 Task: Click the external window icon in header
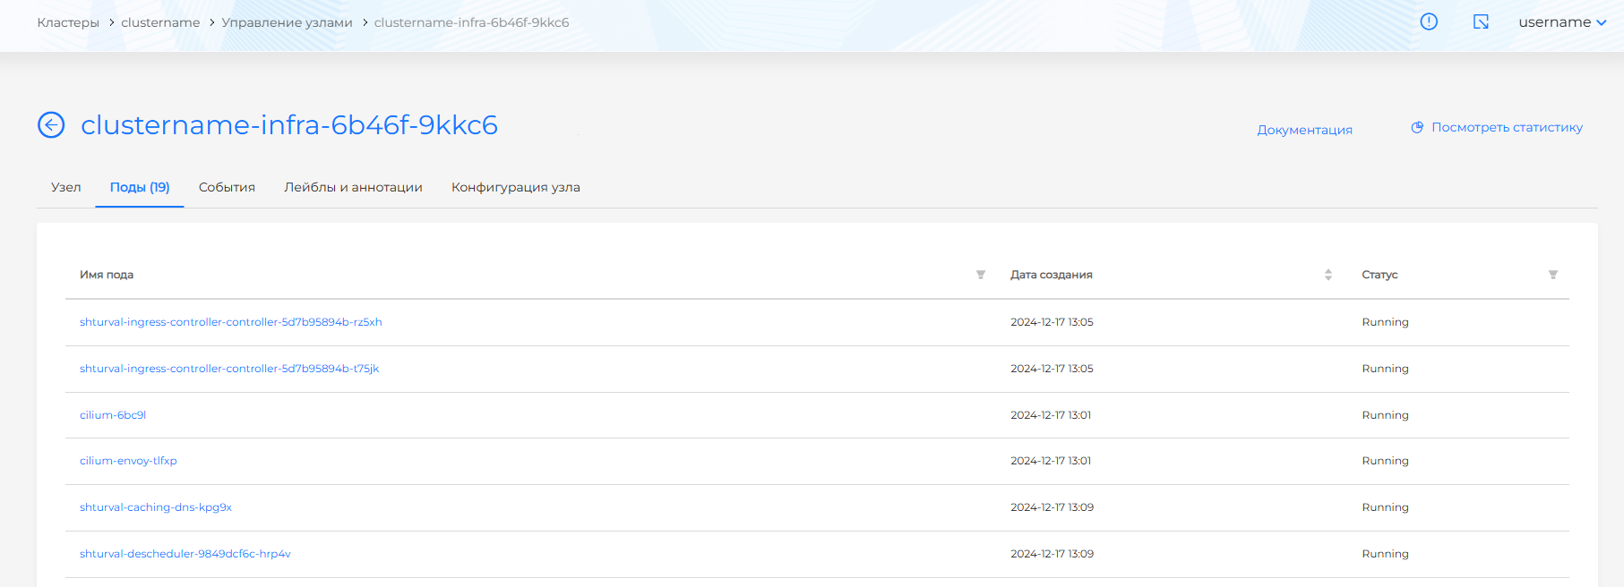[x=1481, y=22]
